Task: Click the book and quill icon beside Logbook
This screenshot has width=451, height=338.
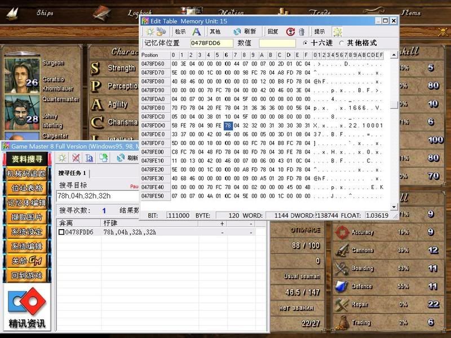Action: tap(102, 14)
